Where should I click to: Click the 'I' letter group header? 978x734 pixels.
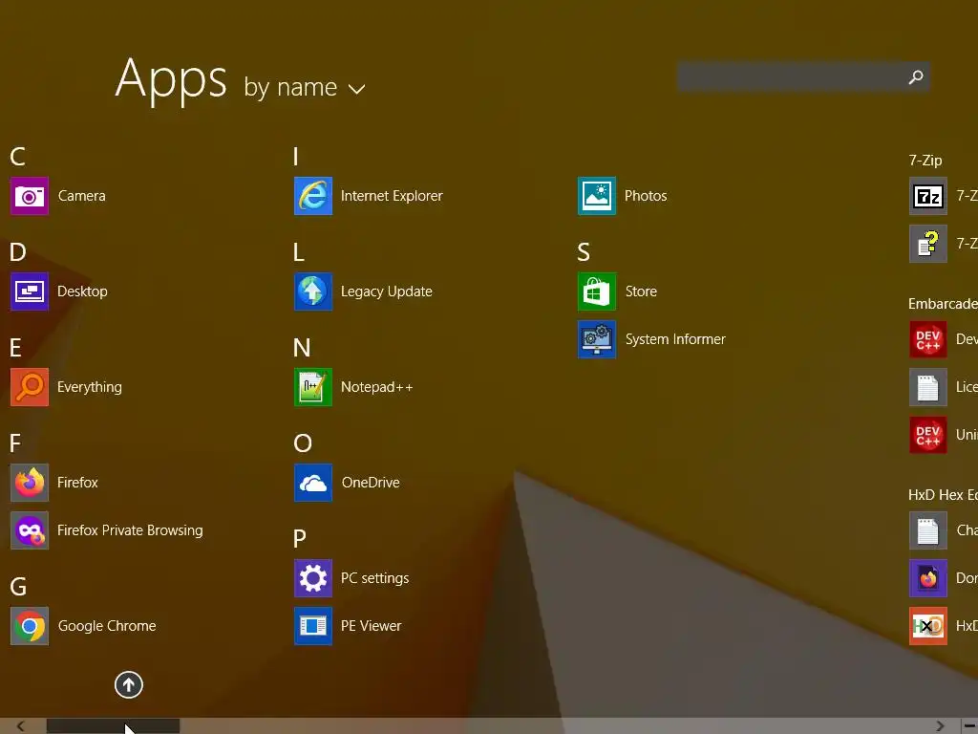(x=296, y=157)
